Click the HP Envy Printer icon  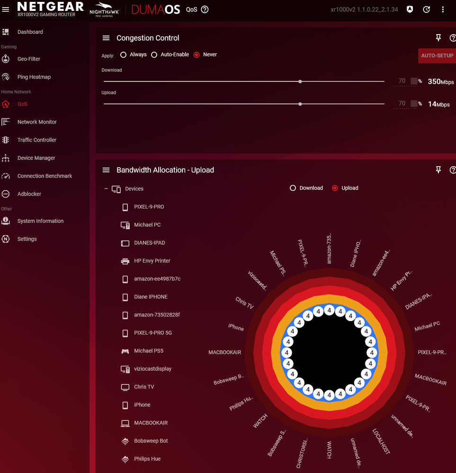click(125, 261)
